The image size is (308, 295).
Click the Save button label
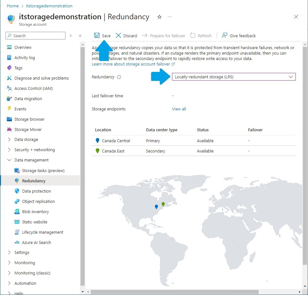[x=106, y=36]
